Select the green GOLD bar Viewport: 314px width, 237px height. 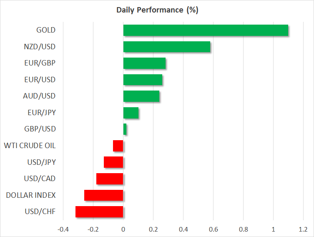coord(206,30)
